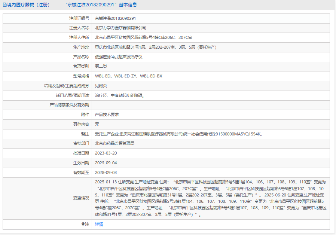
Task: Click the 产品储存条件及有效期 label
Action: (69, 105)
